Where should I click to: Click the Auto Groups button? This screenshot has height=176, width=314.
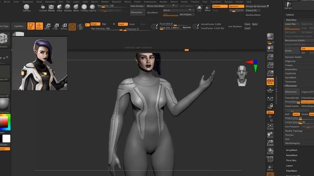pyautogui.click(x=137, y=6)
